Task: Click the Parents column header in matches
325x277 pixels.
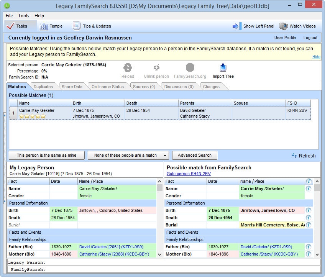Action: (x=205, y=103)
